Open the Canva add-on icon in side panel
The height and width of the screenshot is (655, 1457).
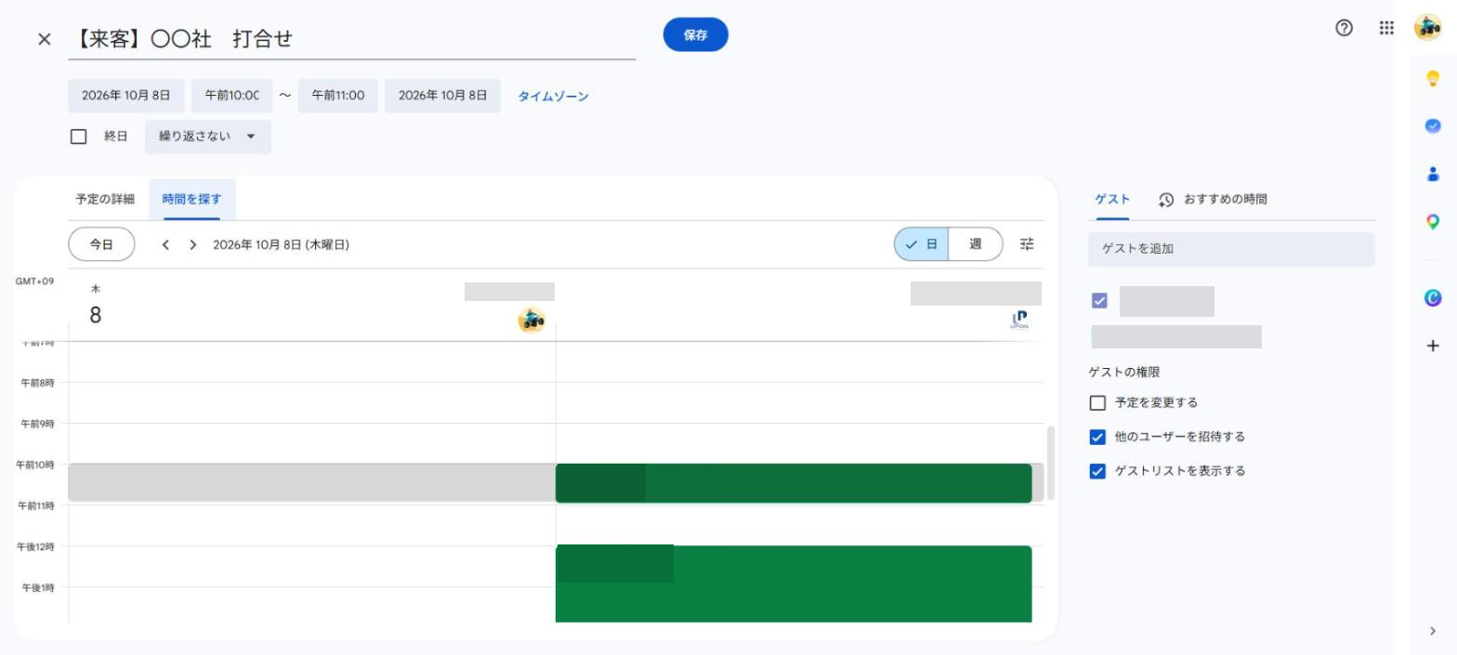[x=1432, y=297]
